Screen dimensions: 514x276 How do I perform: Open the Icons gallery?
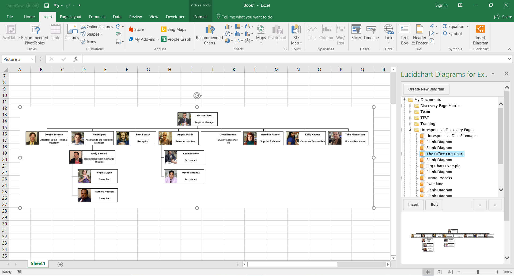[x=88, y=41]
